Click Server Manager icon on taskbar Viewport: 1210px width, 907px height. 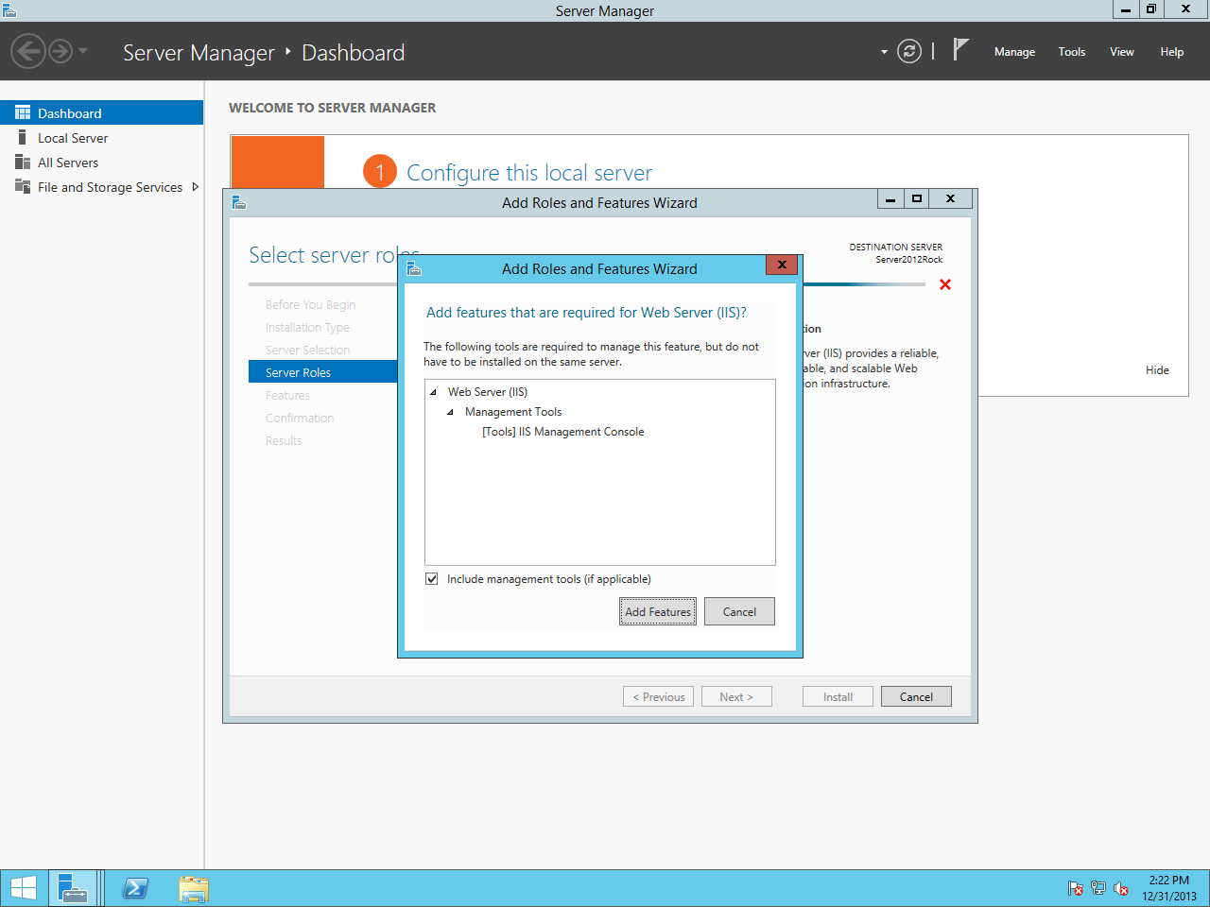73,888
